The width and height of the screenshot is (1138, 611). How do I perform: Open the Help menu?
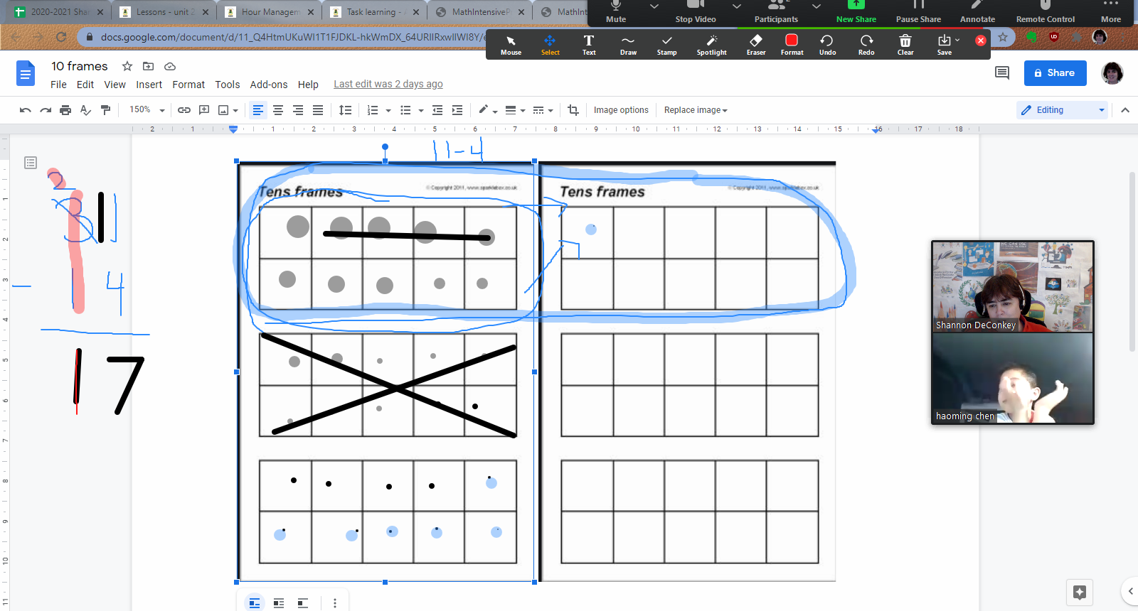(x=308, y=85)
